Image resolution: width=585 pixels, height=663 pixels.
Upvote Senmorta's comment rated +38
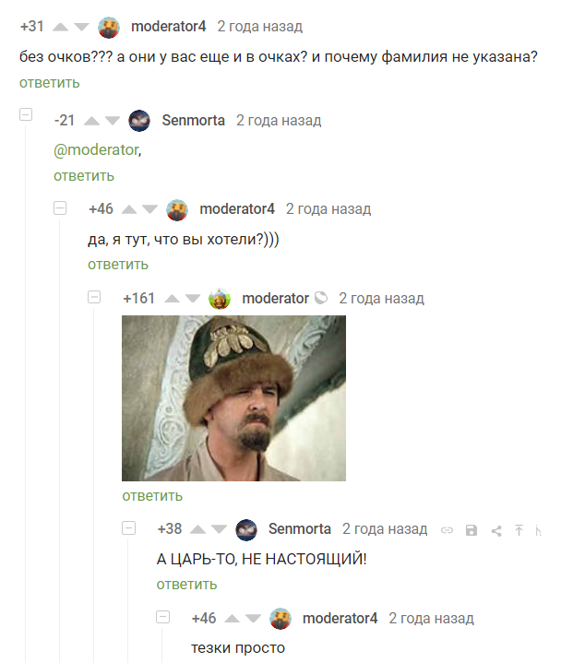(x=198, y=529)
